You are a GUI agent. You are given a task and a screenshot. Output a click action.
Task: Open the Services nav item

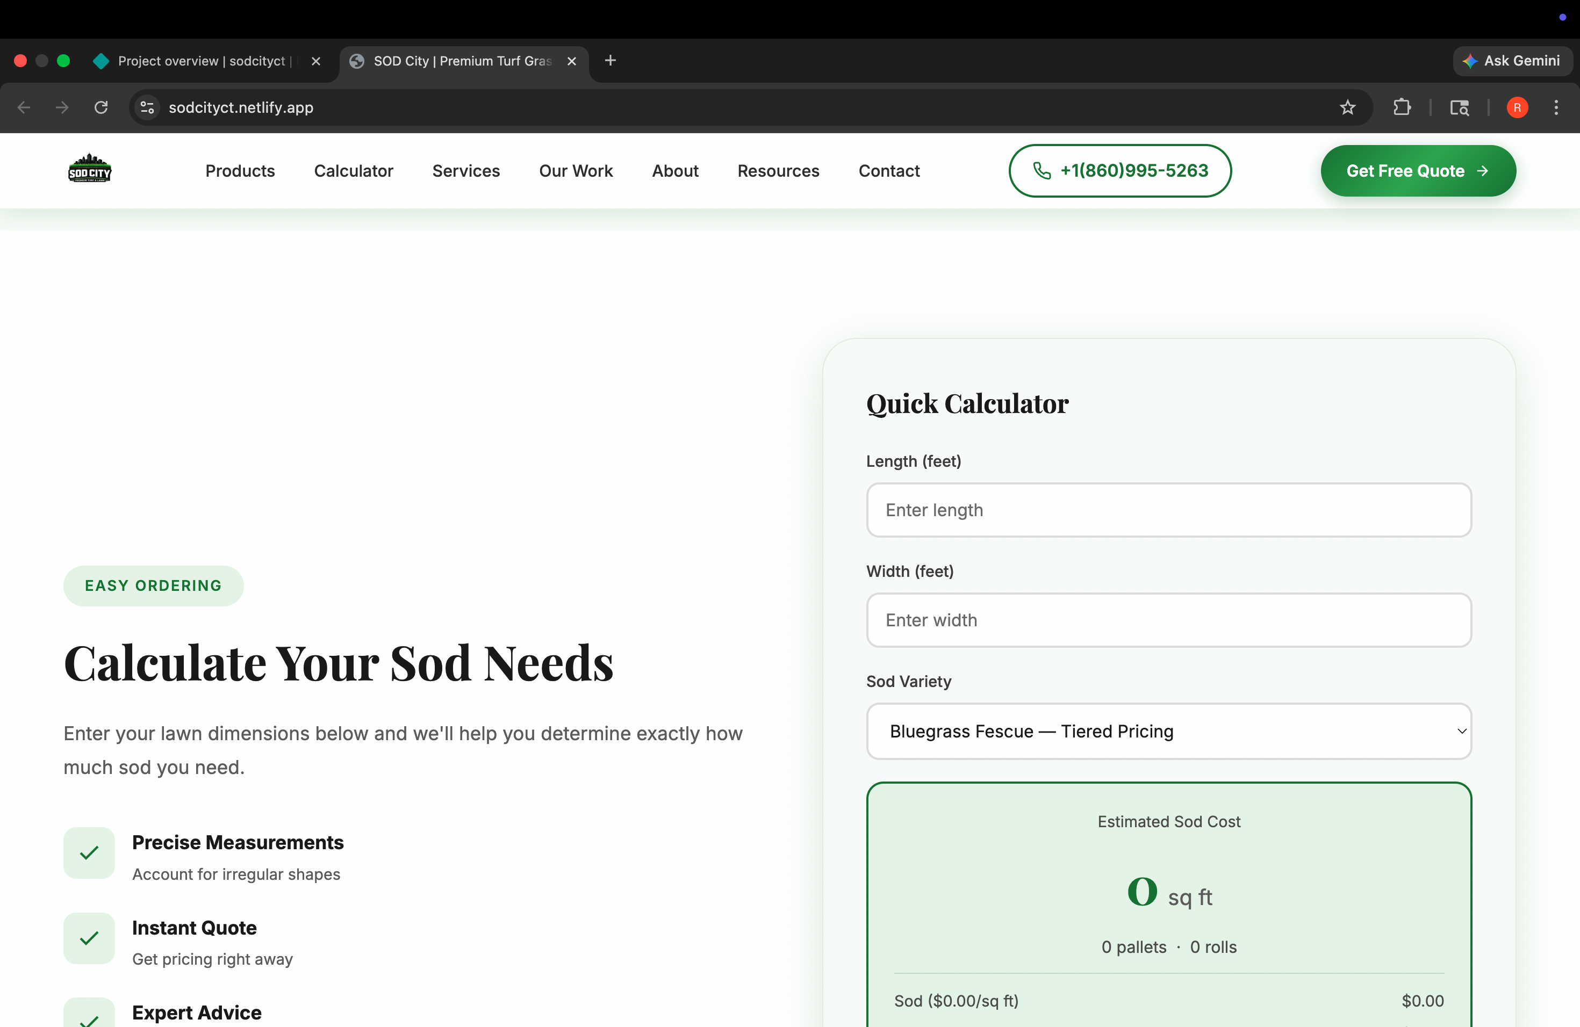[x=466, y=170]
